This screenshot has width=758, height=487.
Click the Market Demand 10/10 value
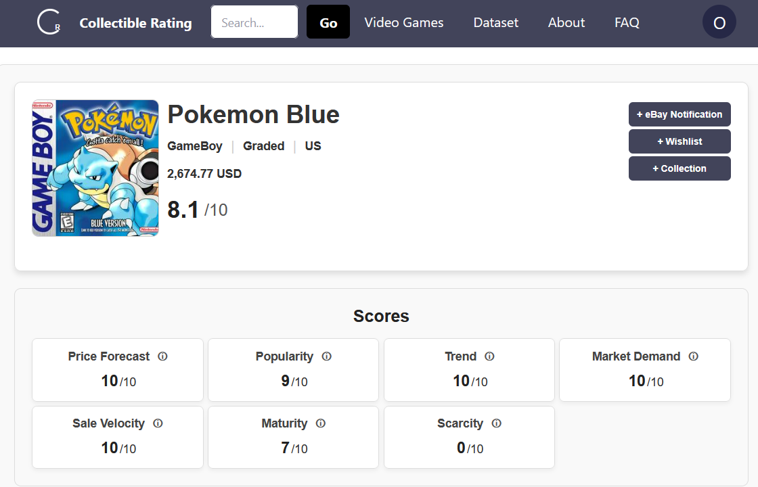646,381
